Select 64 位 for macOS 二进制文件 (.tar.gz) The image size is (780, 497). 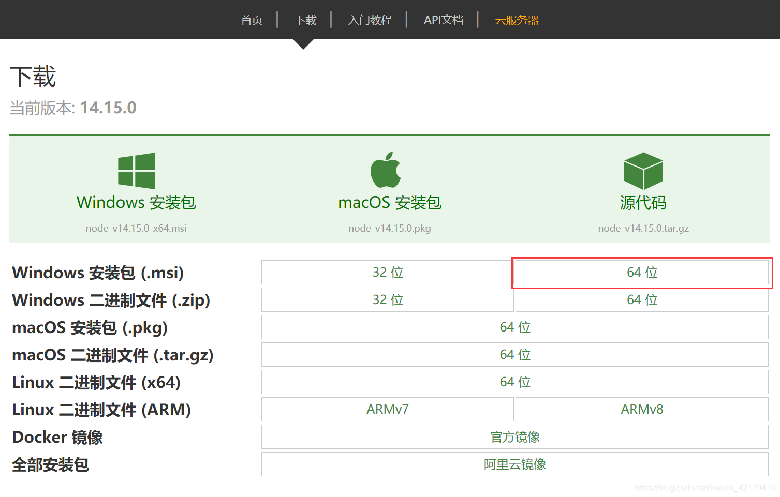[515, 354]
